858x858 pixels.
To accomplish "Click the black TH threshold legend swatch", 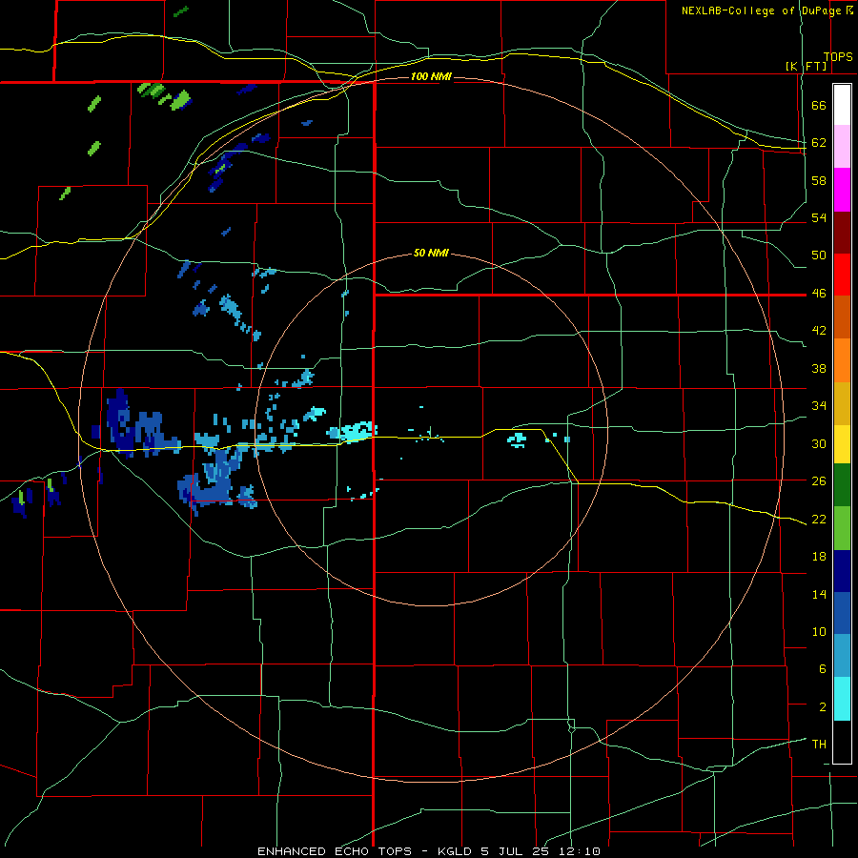I will (x=842, y=742).
